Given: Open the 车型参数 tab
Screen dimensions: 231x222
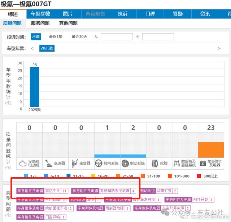Looking at the screenshot, I should 40,14.
